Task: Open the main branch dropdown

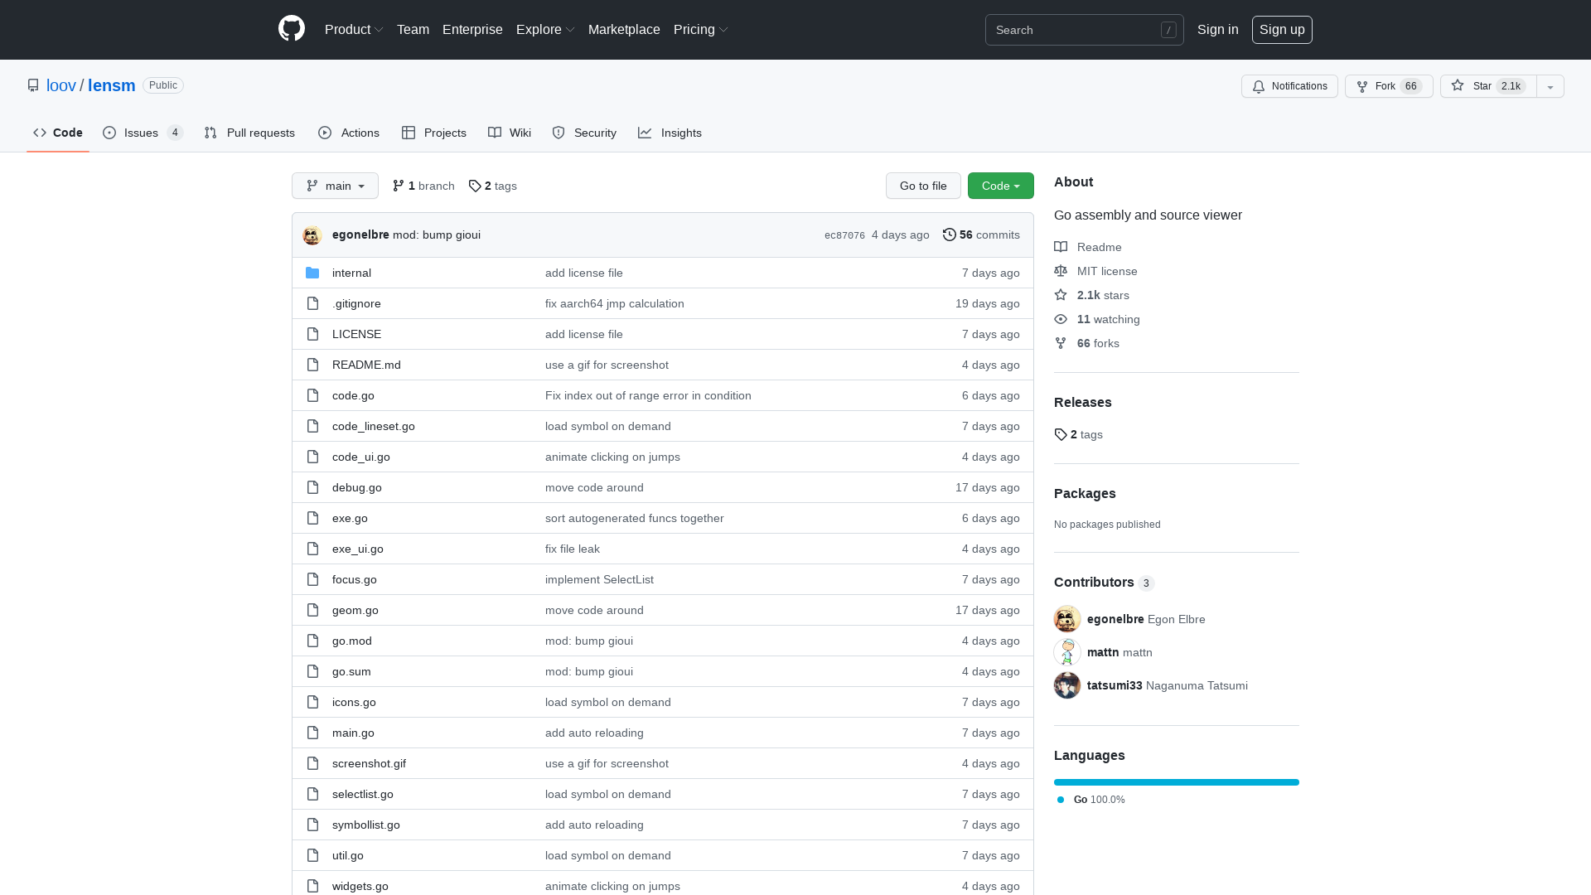Action: pyautogui.click(x=335, y=186)
